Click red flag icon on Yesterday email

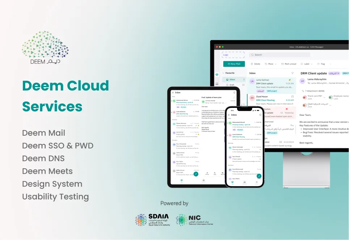287,109
